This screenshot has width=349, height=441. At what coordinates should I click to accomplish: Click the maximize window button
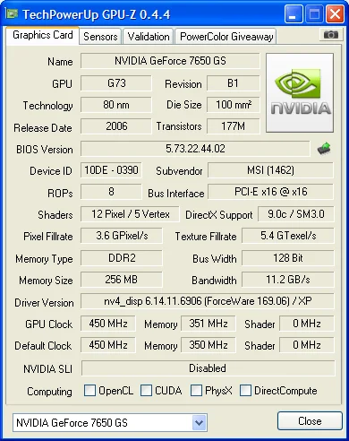[314, 13]
